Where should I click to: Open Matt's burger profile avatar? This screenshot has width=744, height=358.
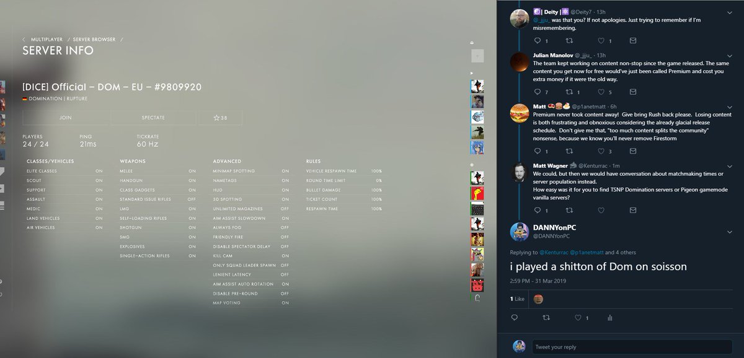pos(519,113)
